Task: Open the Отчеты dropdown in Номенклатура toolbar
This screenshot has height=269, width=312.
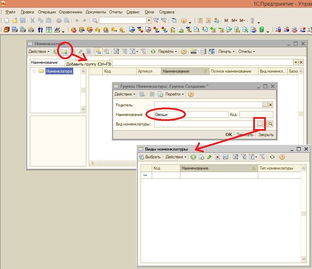Action: [x=247, y=51]
